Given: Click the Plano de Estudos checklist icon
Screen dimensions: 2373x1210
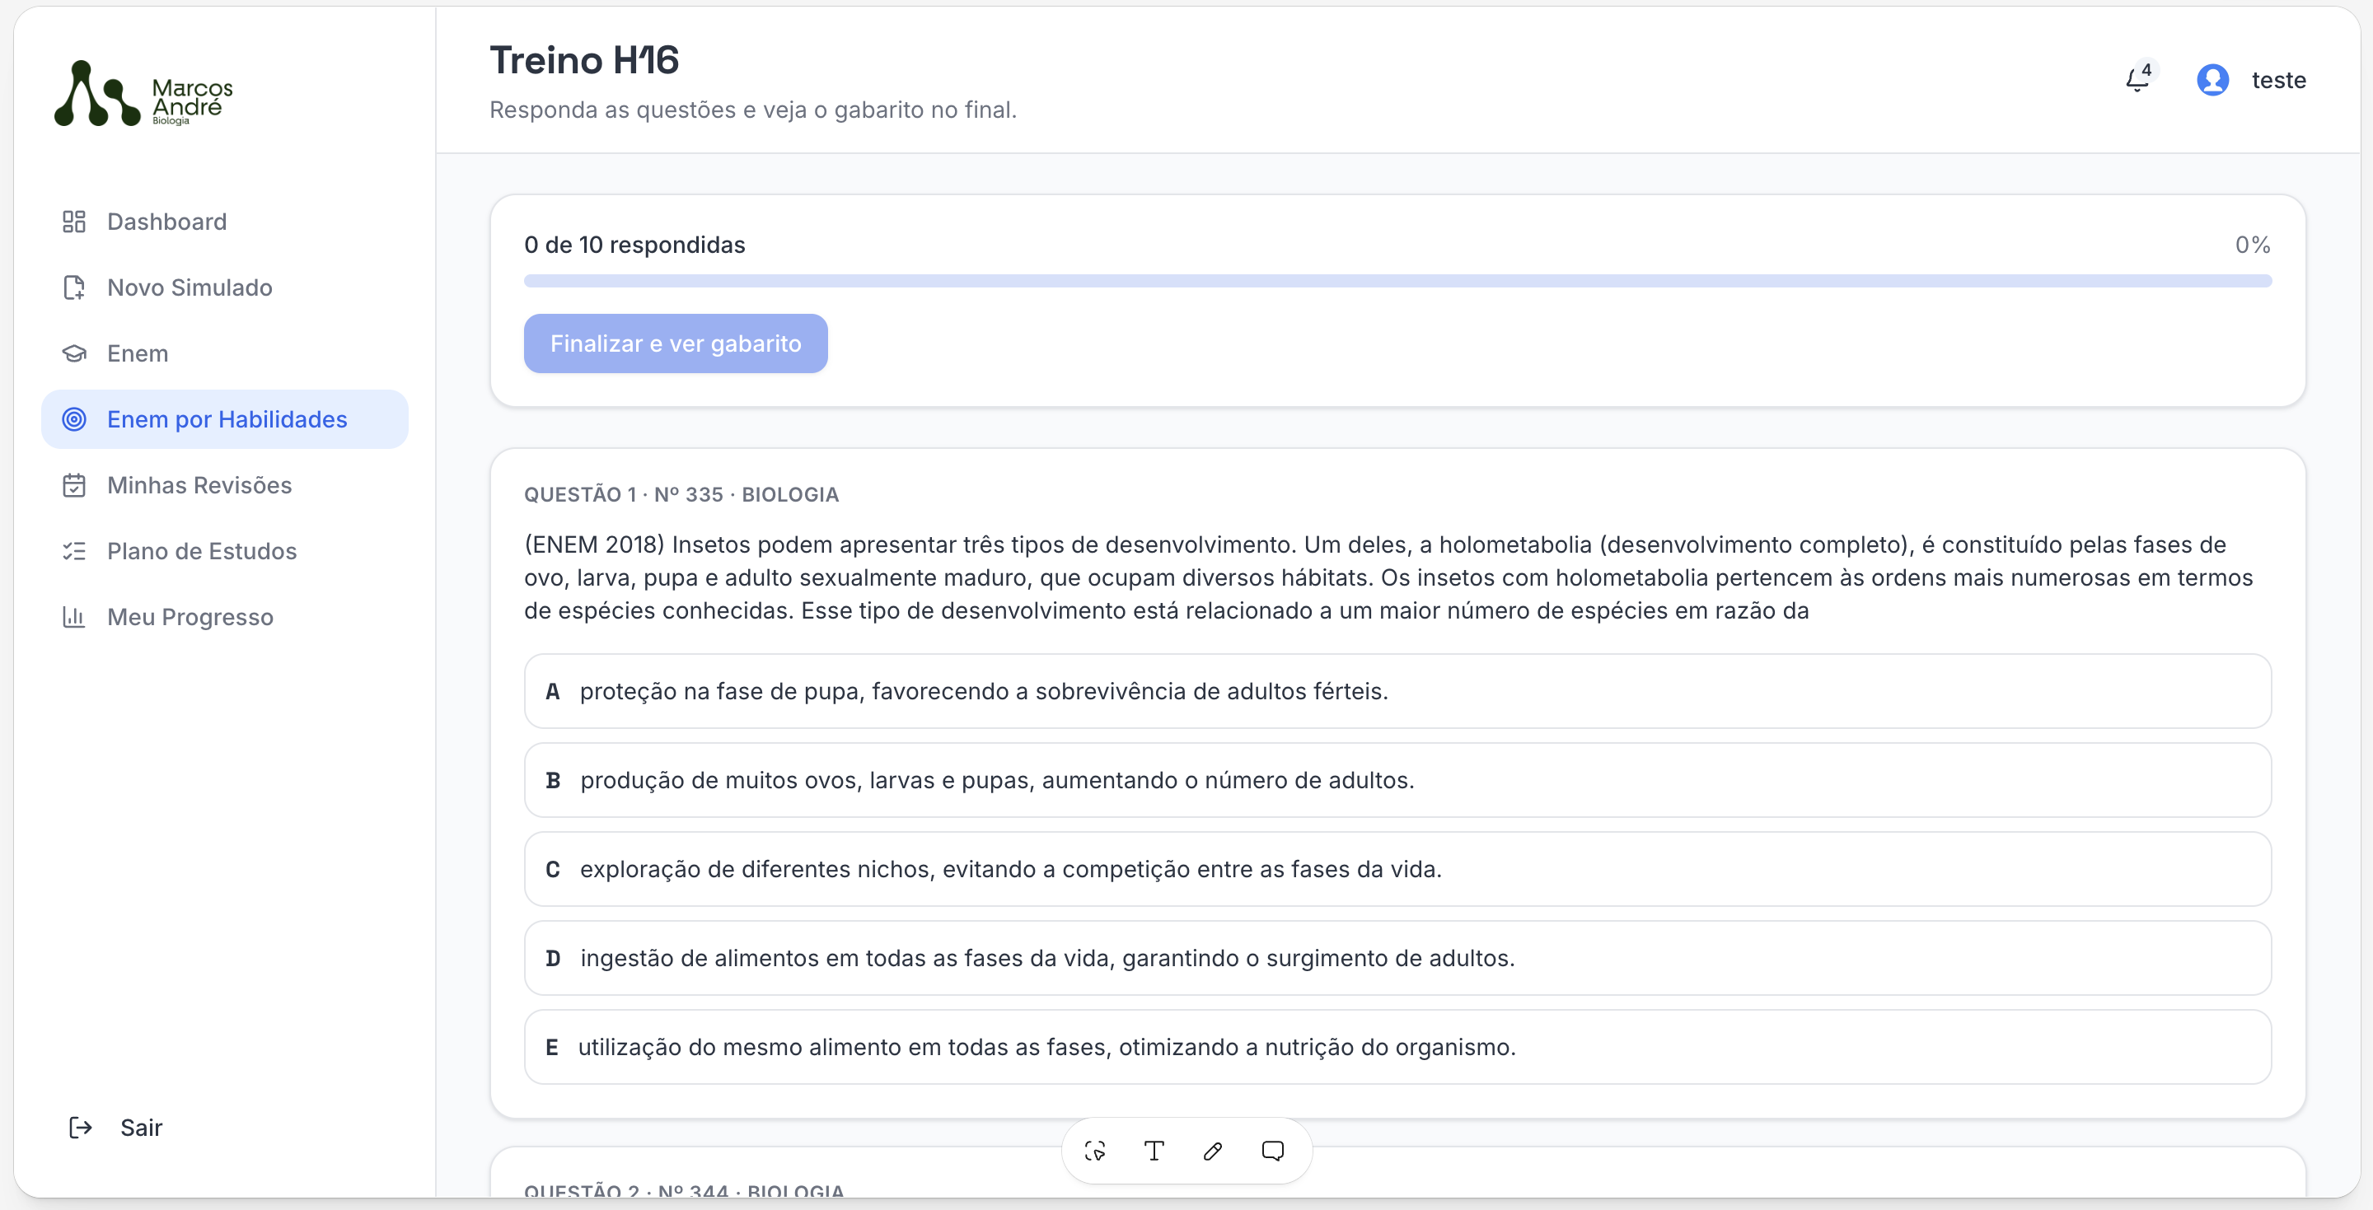Looking at the screenshot, I should [73, 551].
